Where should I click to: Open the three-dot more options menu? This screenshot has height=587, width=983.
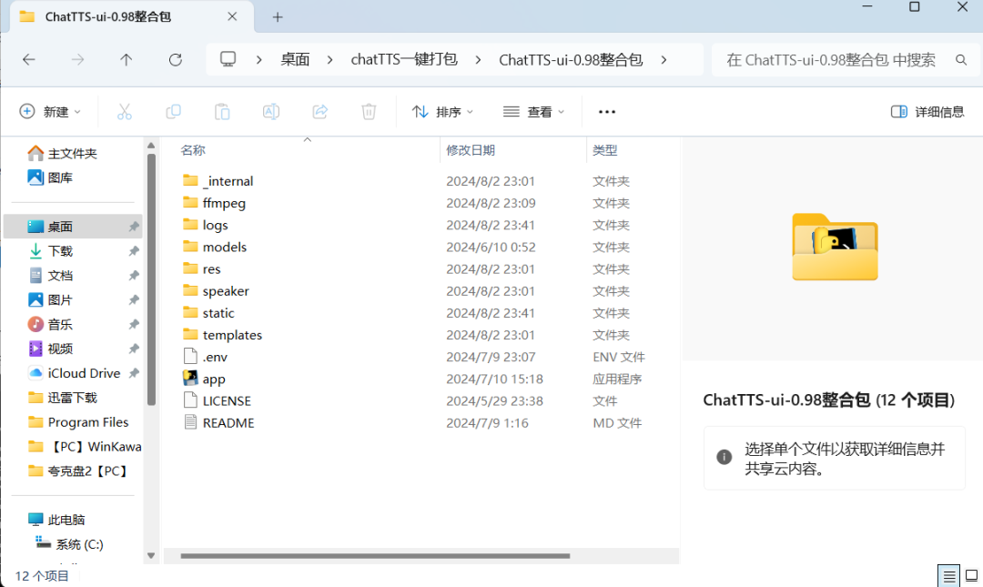(x=607, y=112)
